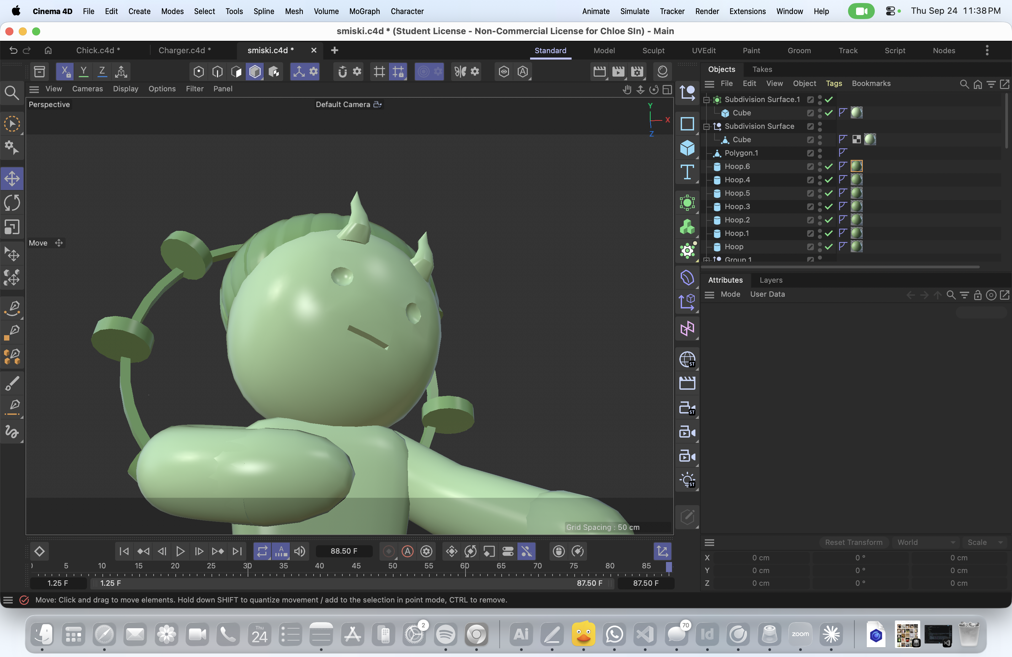Add a Text spline object
Viewport: 1012px width, 657px height.
(x=687, y=172)
